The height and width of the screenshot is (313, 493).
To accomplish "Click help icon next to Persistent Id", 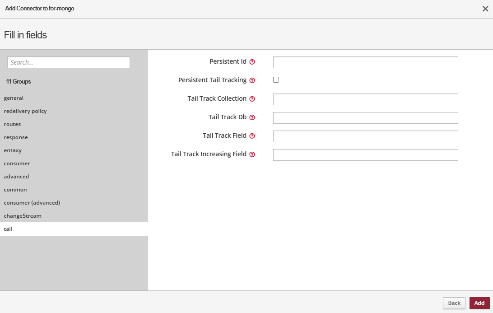I will [252, 62].
